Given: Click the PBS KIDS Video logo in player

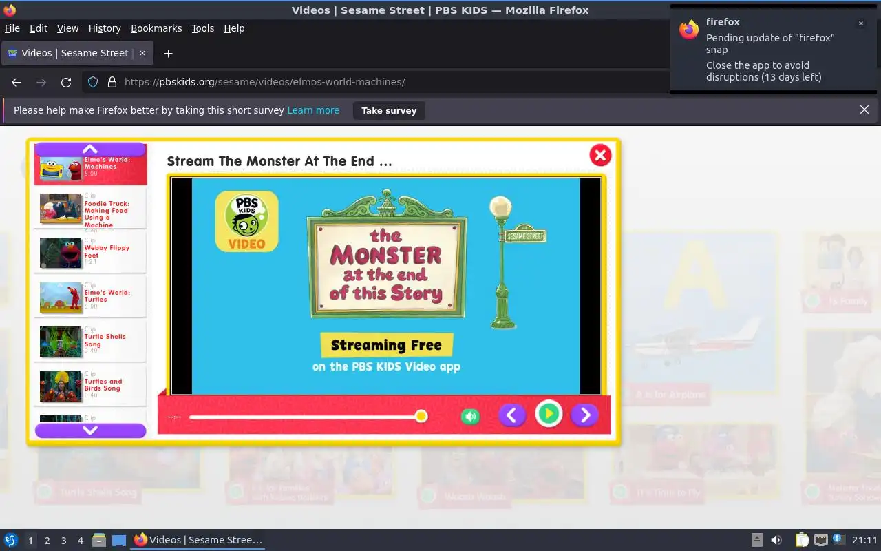Looking at the screenshot, I should pyautogui.click(x=246, y=221).
